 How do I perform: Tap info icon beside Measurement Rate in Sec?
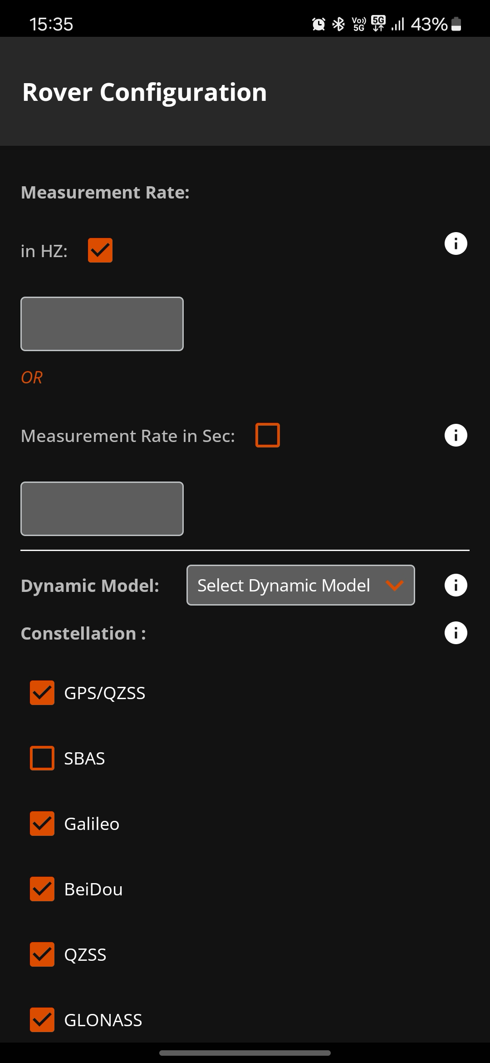456,436
